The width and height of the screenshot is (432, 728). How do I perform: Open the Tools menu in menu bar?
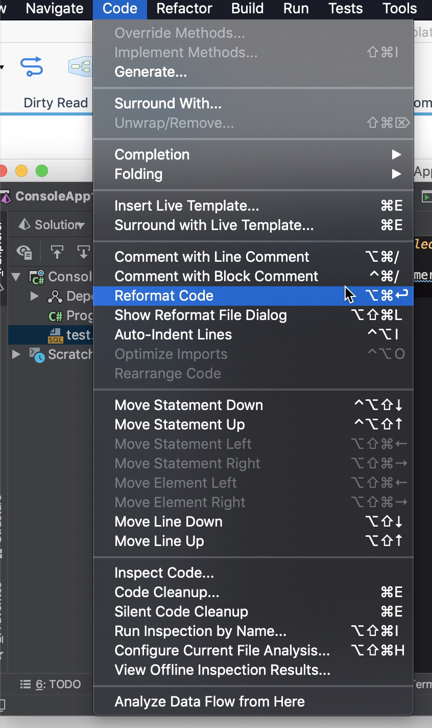point(399,9)
